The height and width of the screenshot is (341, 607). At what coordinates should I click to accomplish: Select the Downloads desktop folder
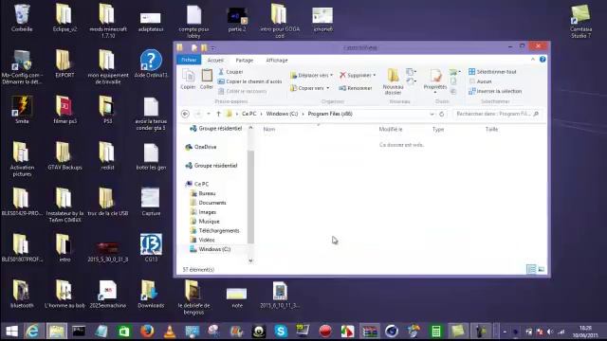coord(151,295)
